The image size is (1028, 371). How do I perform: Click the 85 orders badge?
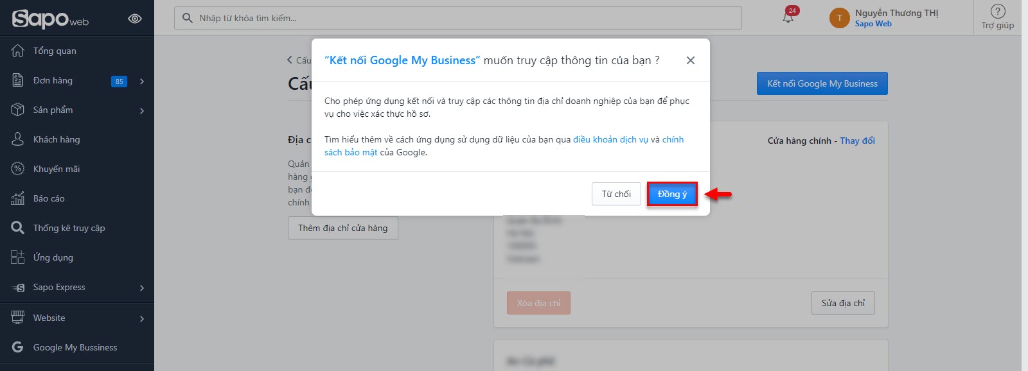point(119,82)
